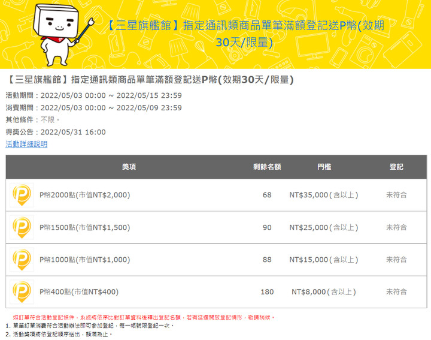Viewport: 431px width, 340px height.
Task: Open the 活動詳細說明 link
Action: [x=26, y=144]
